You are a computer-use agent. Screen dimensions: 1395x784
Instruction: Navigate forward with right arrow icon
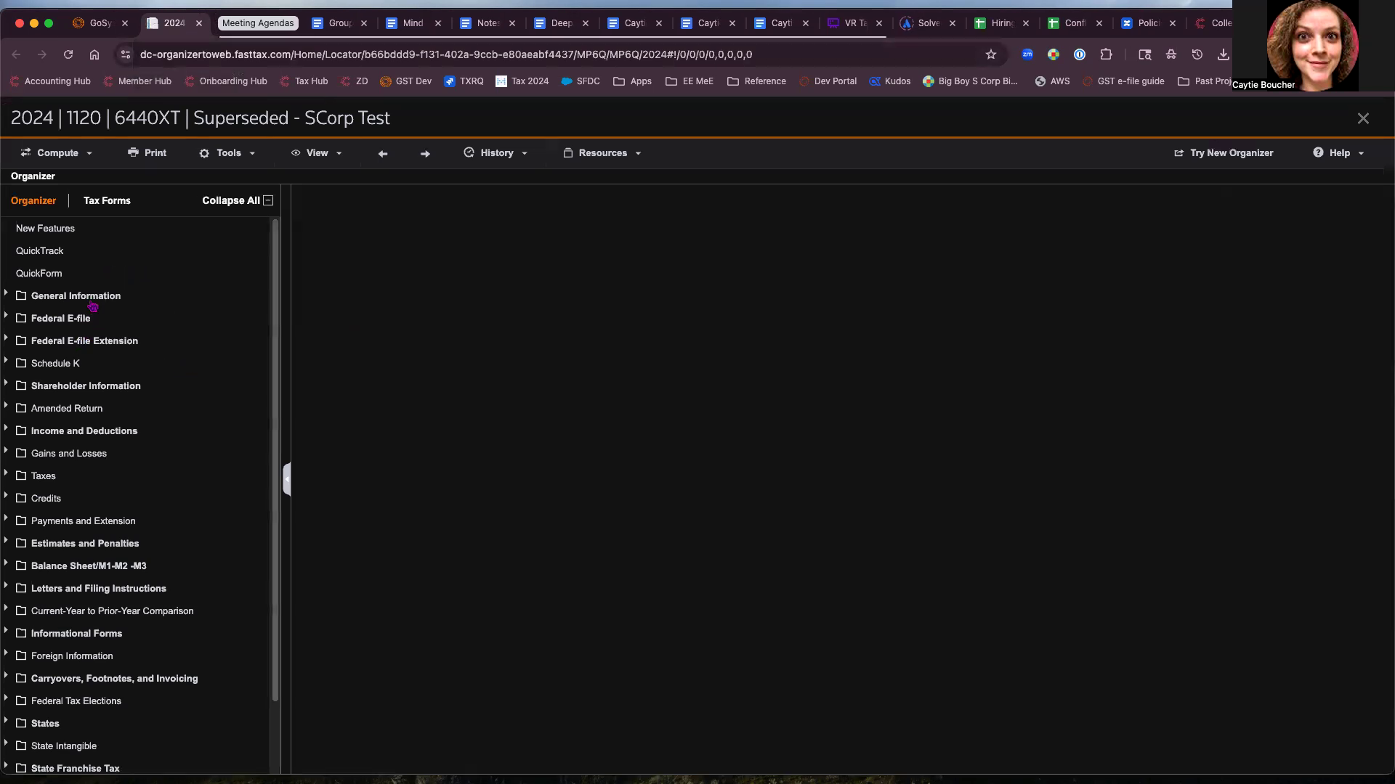coord(425,154)
